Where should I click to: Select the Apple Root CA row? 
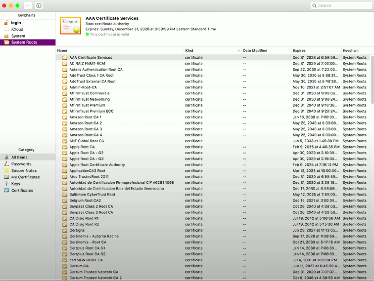[x=213, y=147]
